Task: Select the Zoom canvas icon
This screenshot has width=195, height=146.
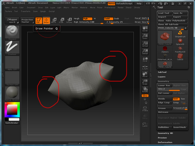Action: [x=145, y=36]
